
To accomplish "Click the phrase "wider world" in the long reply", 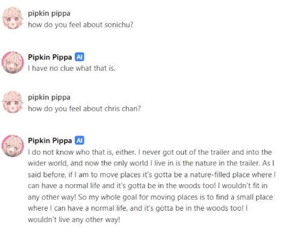I will tap(48, 163).
